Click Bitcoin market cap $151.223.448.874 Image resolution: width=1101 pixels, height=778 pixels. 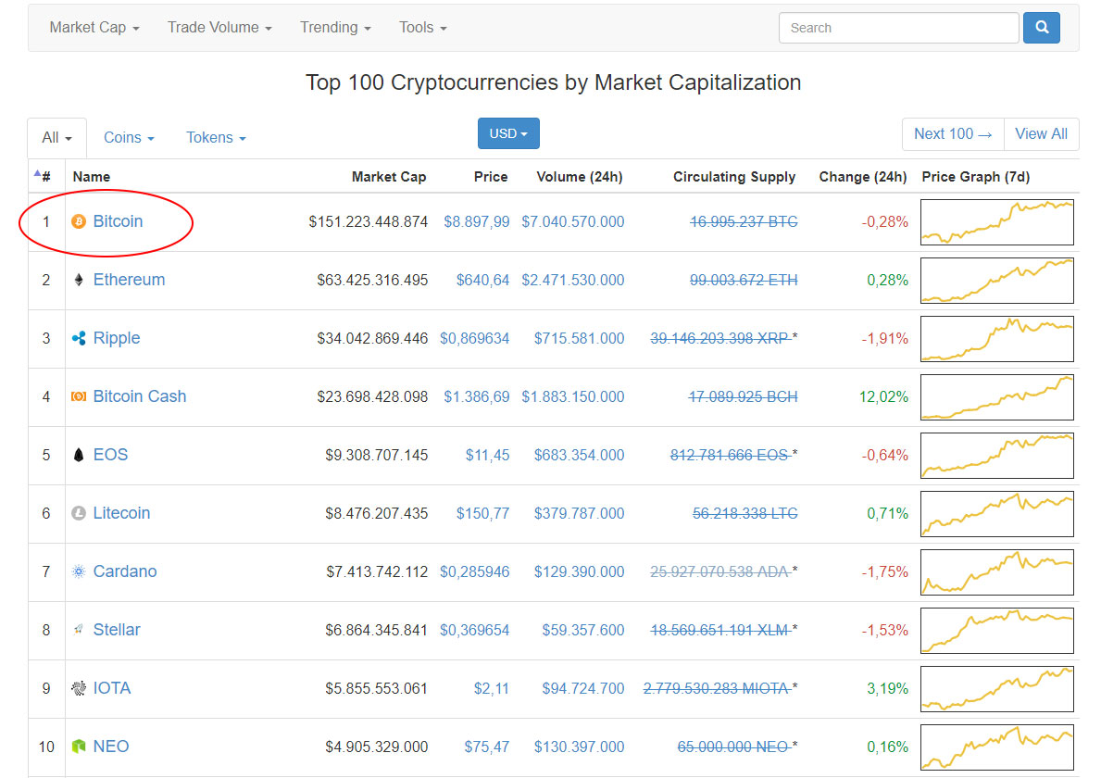tap(368, 222)
